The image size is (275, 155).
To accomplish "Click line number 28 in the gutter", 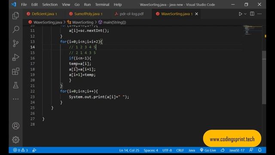I will pos(33,124).
